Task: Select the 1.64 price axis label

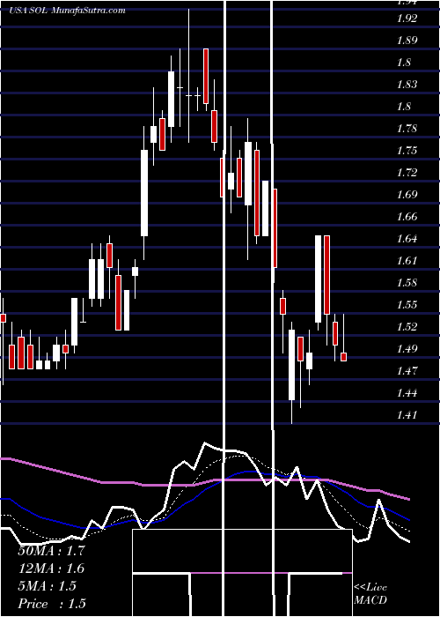Action: click(409, 239)
